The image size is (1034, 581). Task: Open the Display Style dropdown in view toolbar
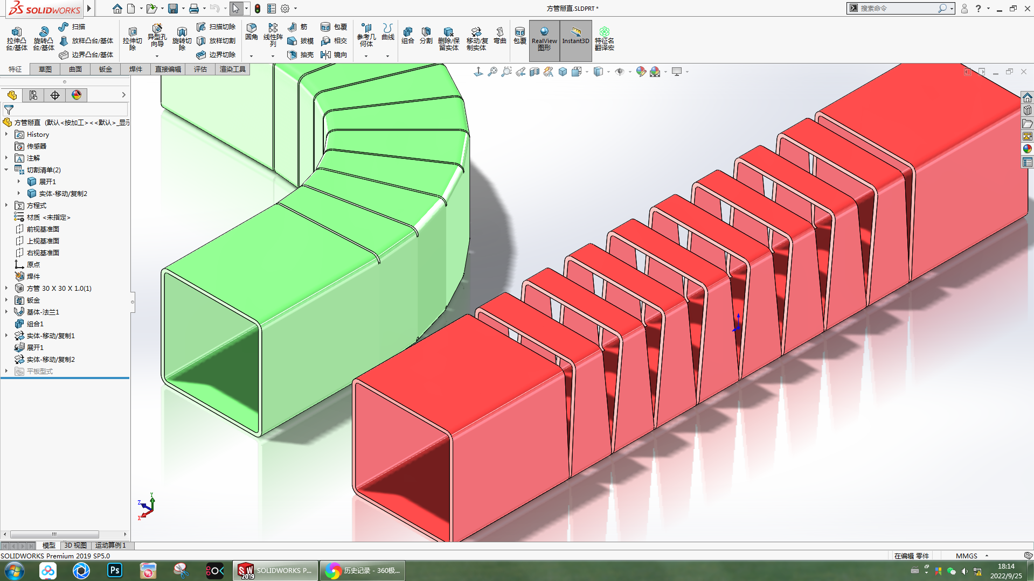(x=608, y=72)
